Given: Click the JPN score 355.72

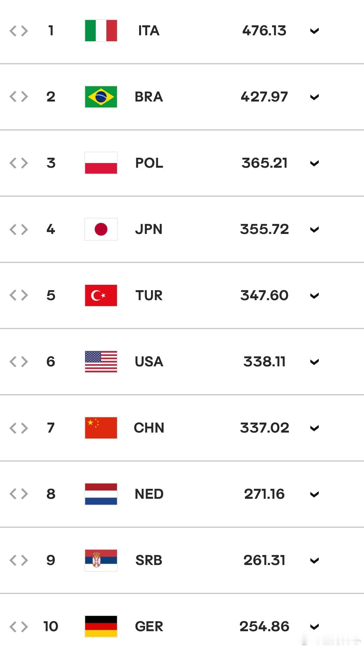Looking at the screenshot, I should tap(265, 229).
